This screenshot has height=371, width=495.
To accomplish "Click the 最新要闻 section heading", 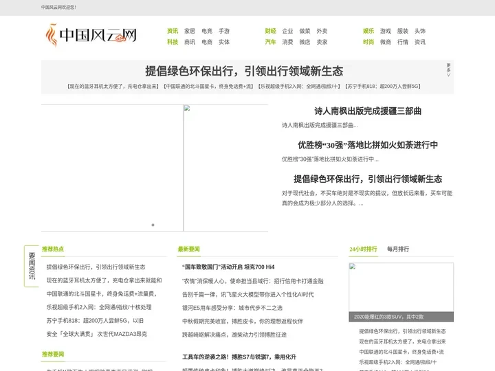I will click(x=189, y=249).
